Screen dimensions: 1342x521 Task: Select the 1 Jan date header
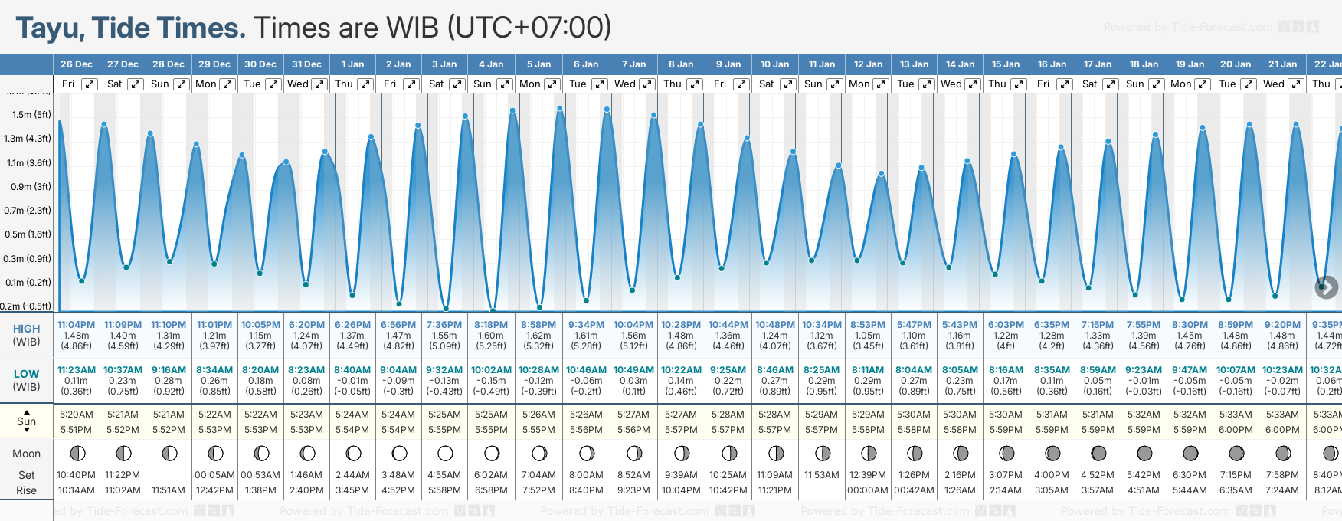pyautogui.click(x=352, y=64)
